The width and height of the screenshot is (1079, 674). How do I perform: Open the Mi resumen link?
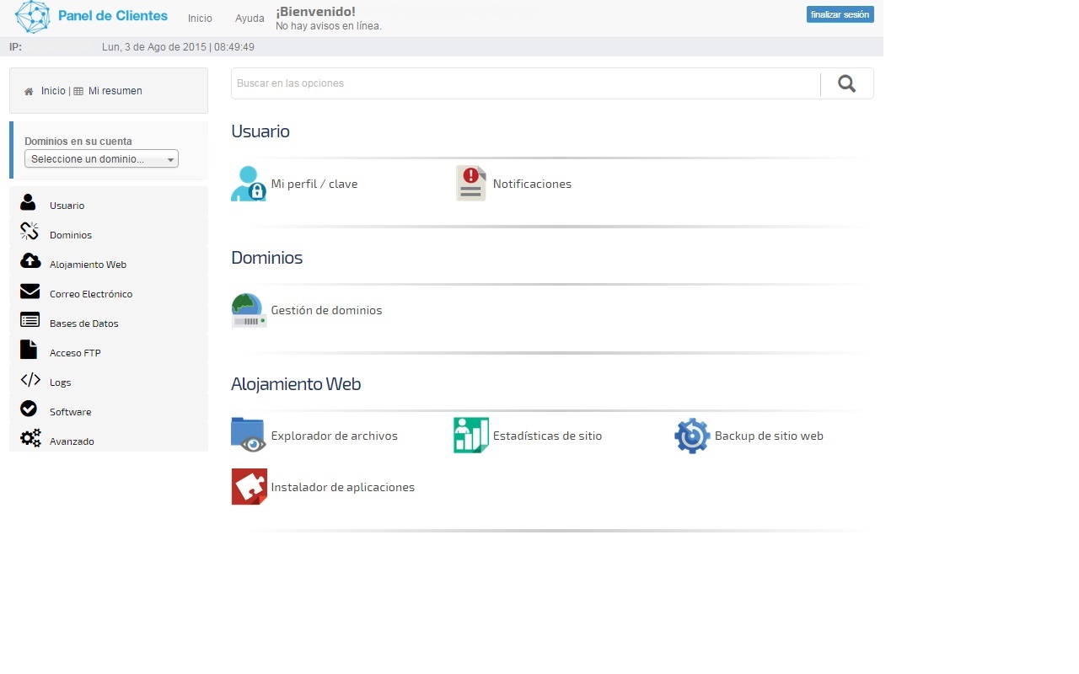tap(115, 91)
